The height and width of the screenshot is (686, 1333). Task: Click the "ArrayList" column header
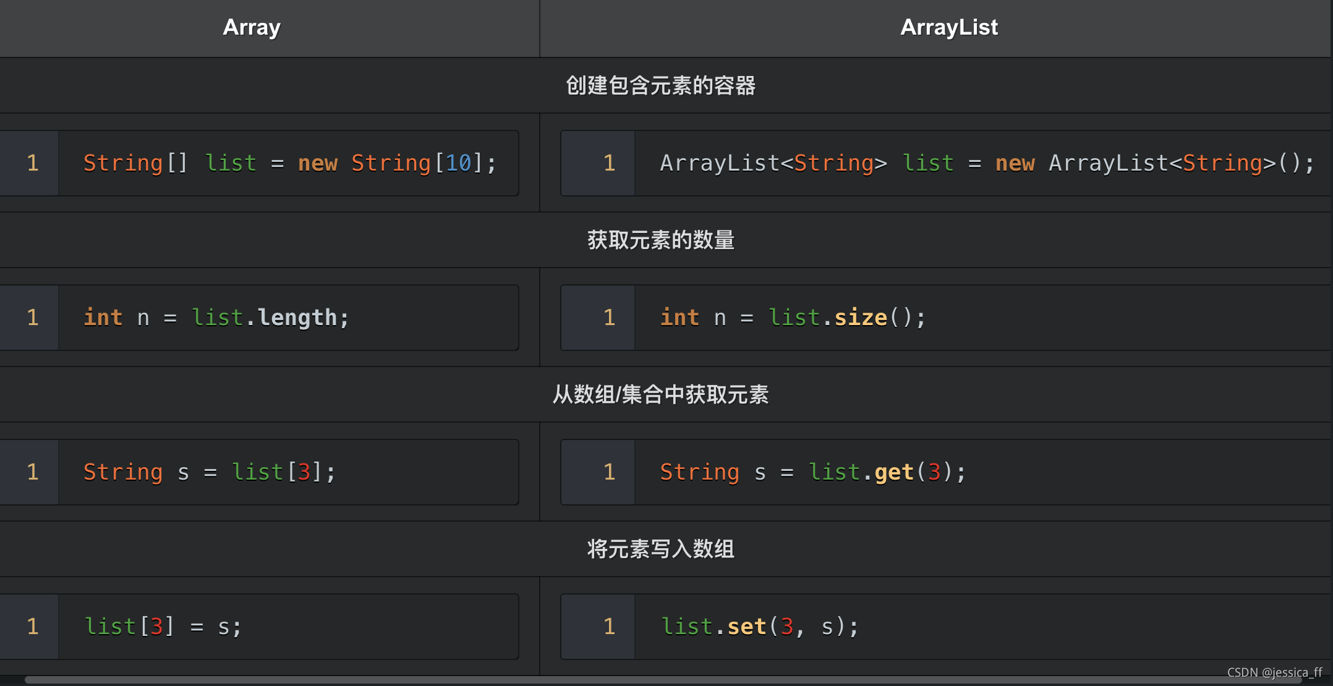pos(948,27)
